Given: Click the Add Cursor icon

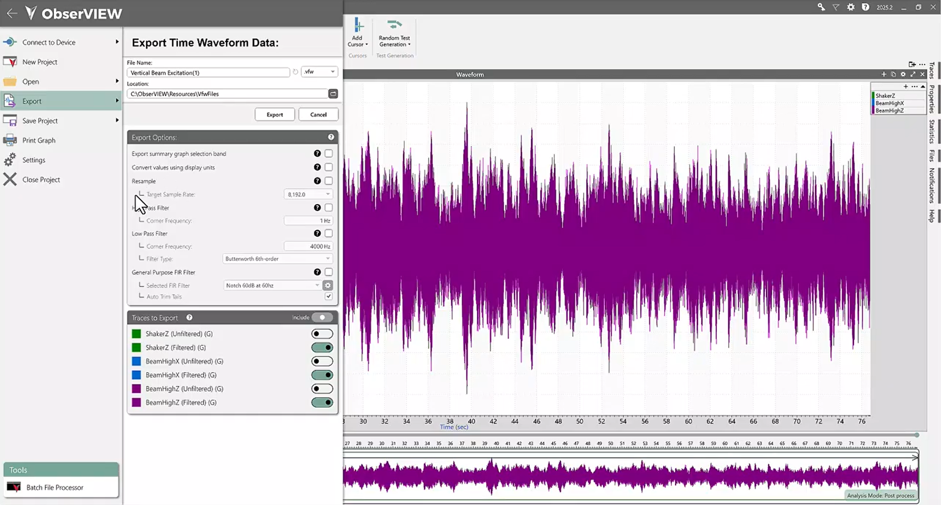Looking at the screenshot, I should tap(358, 26).
